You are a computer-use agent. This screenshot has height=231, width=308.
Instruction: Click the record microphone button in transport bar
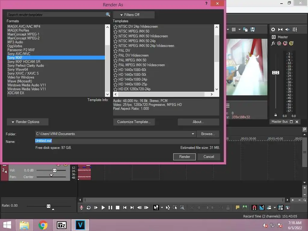point(81,208)
